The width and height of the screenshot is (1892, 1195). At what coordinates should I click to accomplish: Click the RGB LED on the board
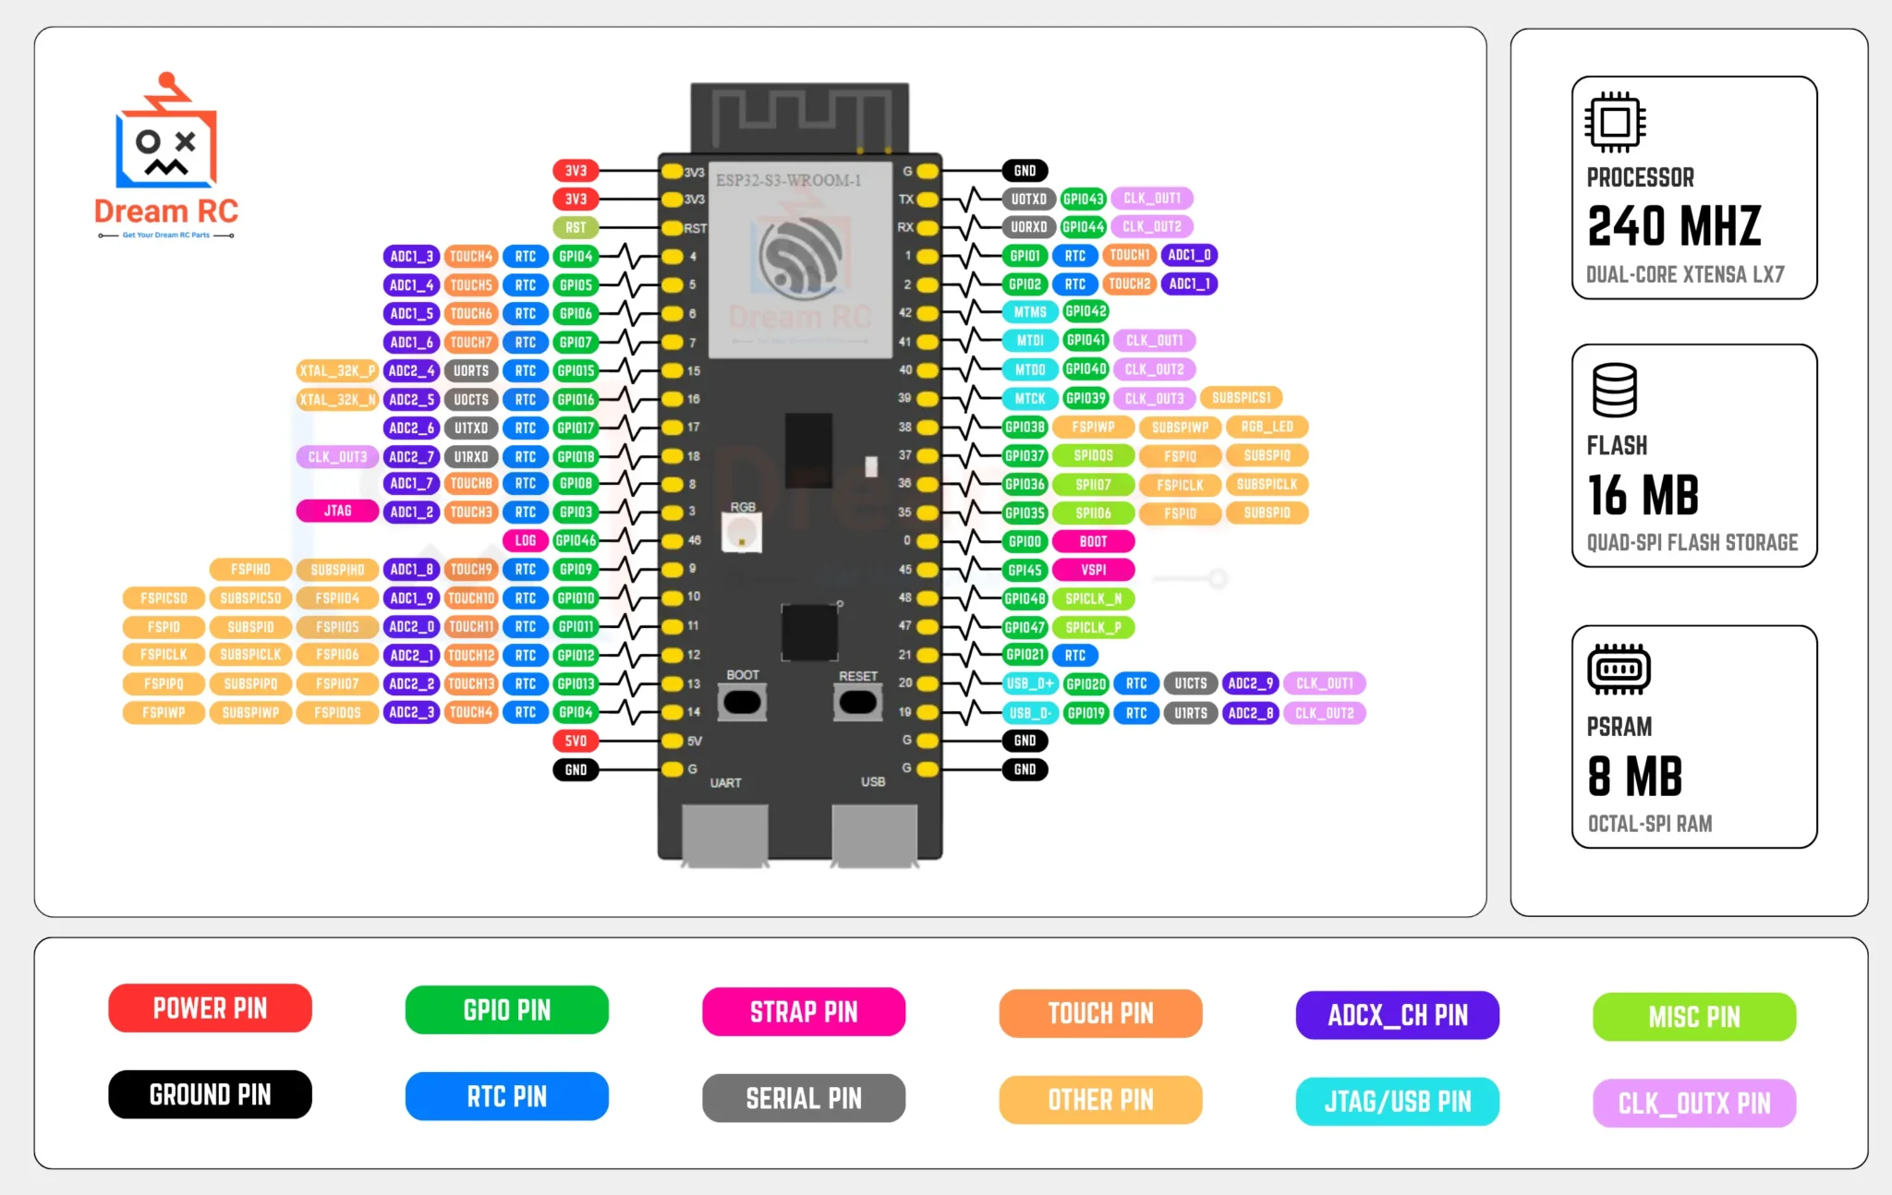[x=741, y=533]
